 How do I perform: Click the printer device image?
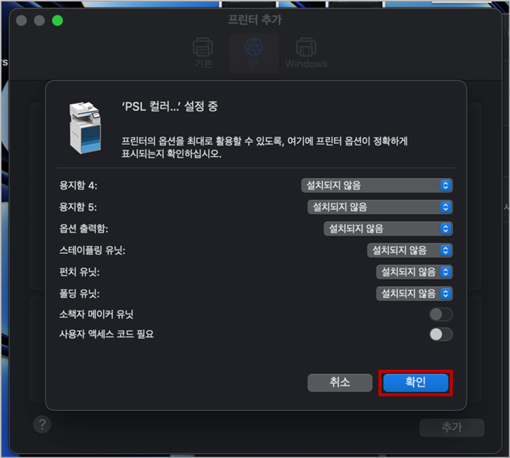click(86, 127)
